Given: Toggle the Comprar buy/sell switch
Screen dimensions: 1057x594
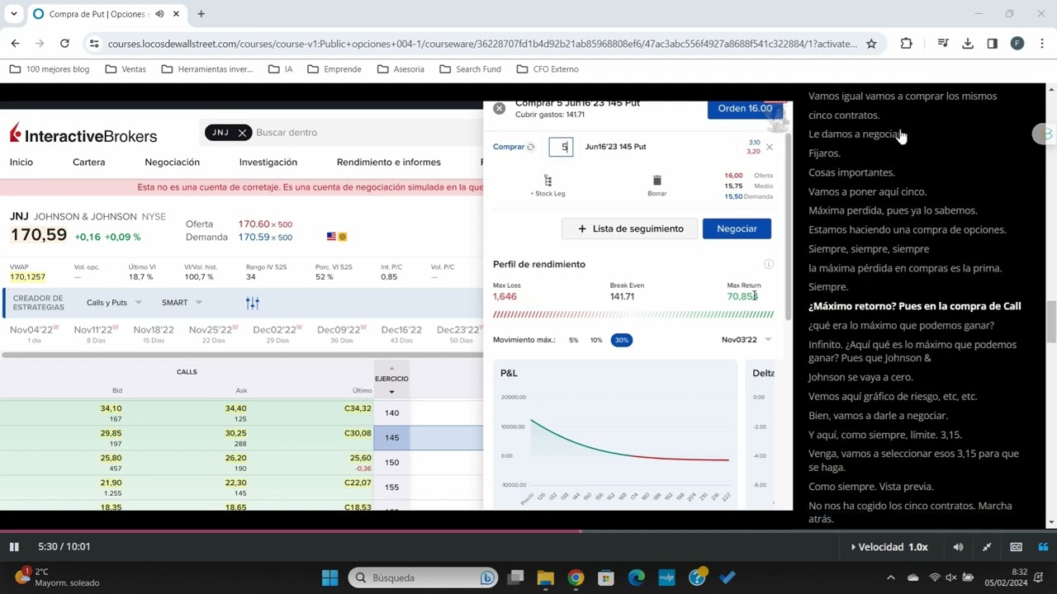Looking at the screenshot, I should (514, 147).
